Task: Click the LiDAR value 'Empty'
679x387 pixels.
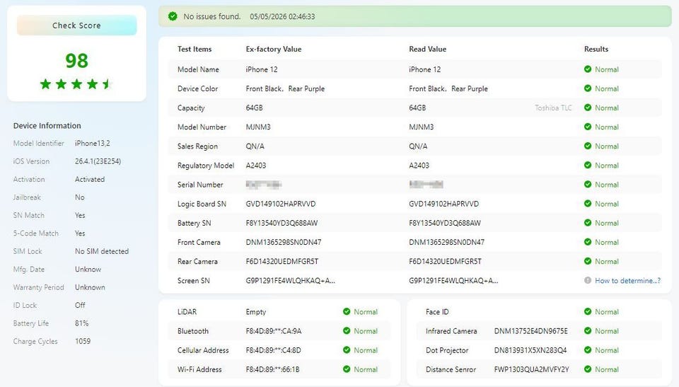Action: click(x=256, y=312)
